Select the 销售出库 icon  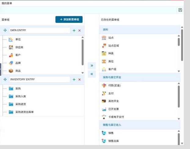(104, 141)
